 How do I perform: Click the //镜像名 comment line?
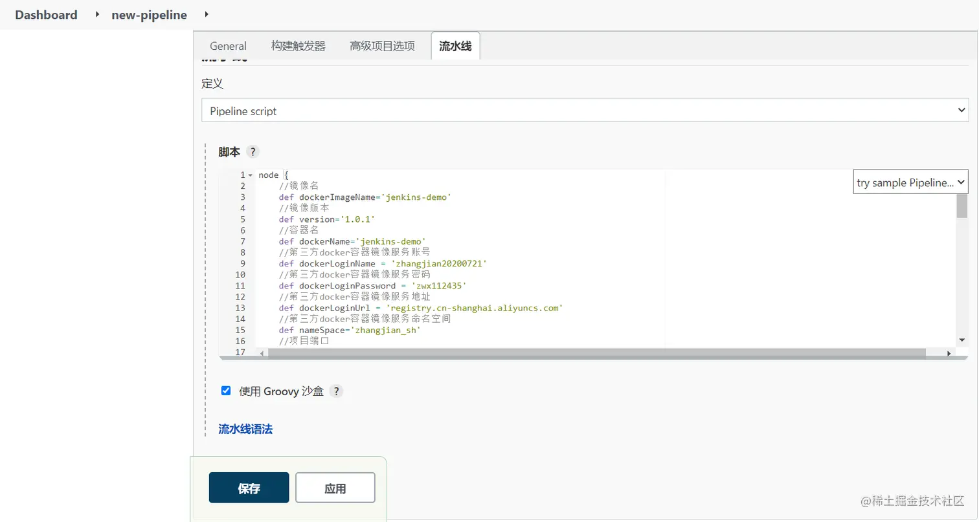298,186
